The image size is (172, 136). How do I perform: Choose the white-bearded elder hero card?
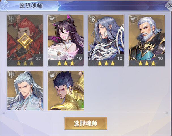147,40
